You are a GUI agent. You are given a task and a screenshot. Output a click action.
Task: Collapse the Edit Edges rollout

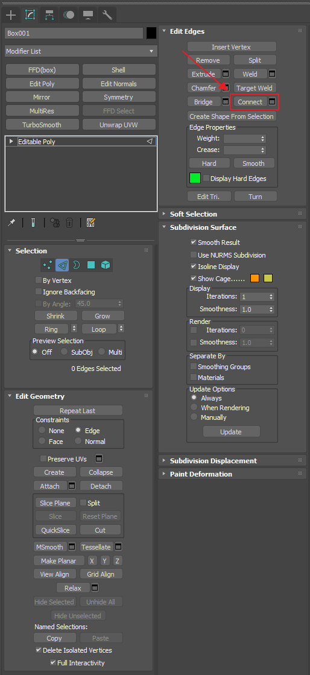(164, 31)
